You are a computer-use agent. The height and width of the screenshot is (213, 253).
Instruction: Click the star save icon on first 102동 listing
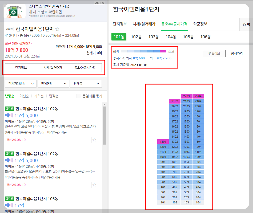pyautogui.click(x=94, y=140)
